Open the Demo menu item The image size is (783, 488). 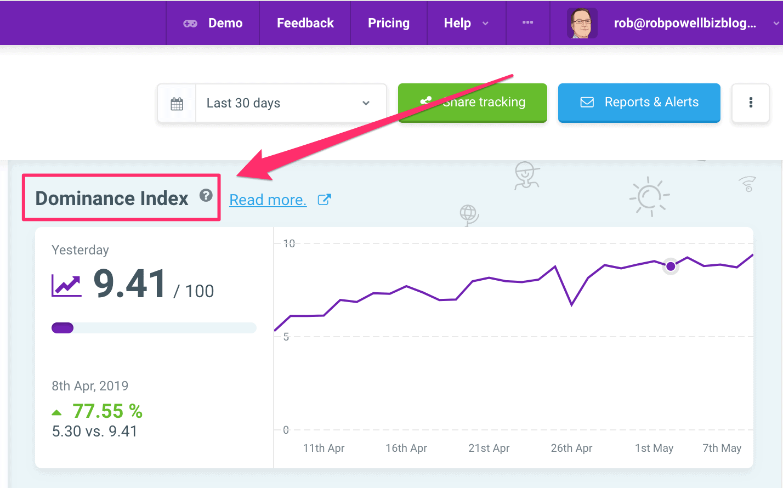pos(225,23)
